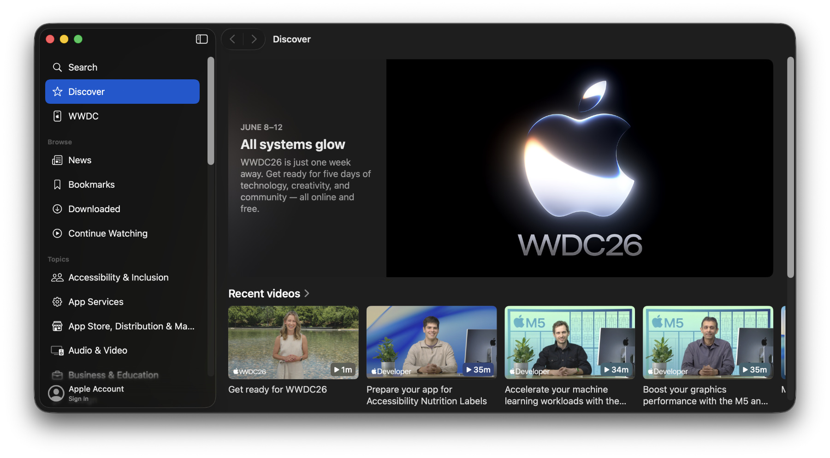Open Prepare your app for Accessibility Nutrition Labels title
The height and width of the screenshot is (458, 830).
pyautogui.click(x=427, y=395)
